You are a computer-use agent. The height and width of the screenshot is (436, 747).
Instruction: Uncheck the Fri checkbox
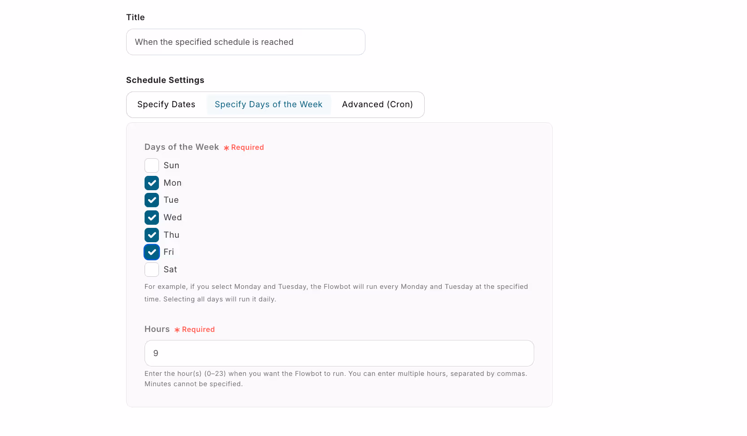(x=152, y=252)
